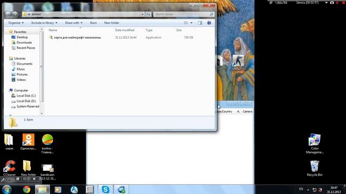This screenshot has height=194, width=346.
Task: Select the карта для майнкрафт file
Action: [x=77, y=38]
